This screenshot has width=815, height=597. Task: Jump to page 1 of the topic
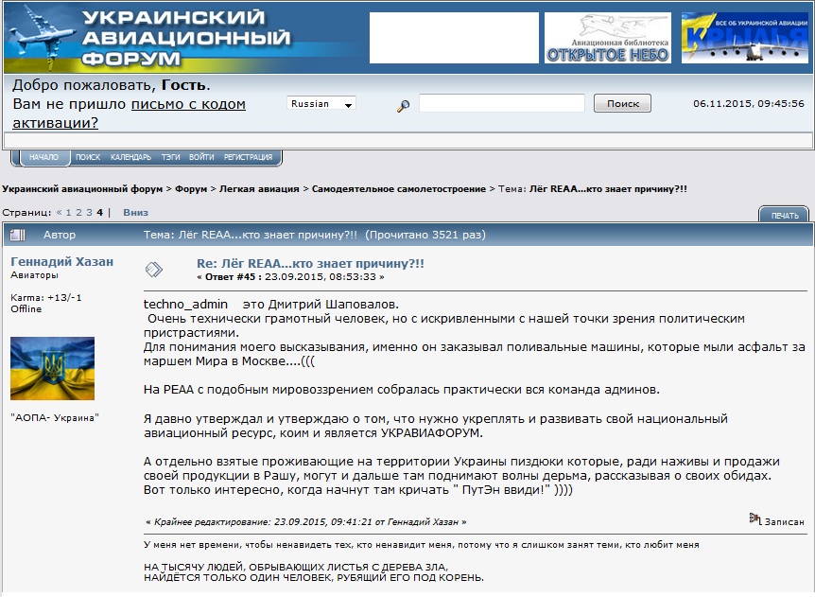point(68,213)
